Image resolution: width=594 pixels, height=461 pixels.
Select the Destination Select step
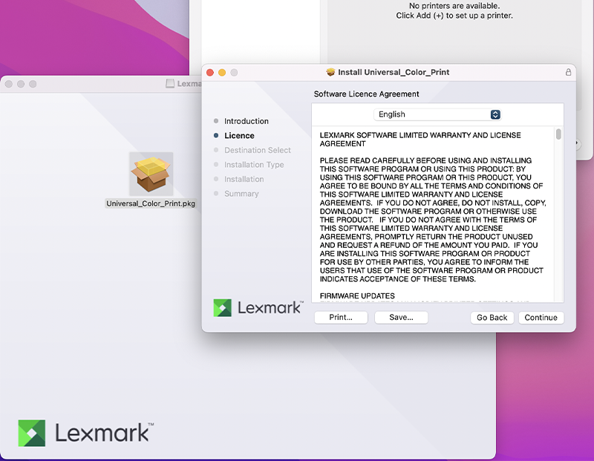click(257, 150)
